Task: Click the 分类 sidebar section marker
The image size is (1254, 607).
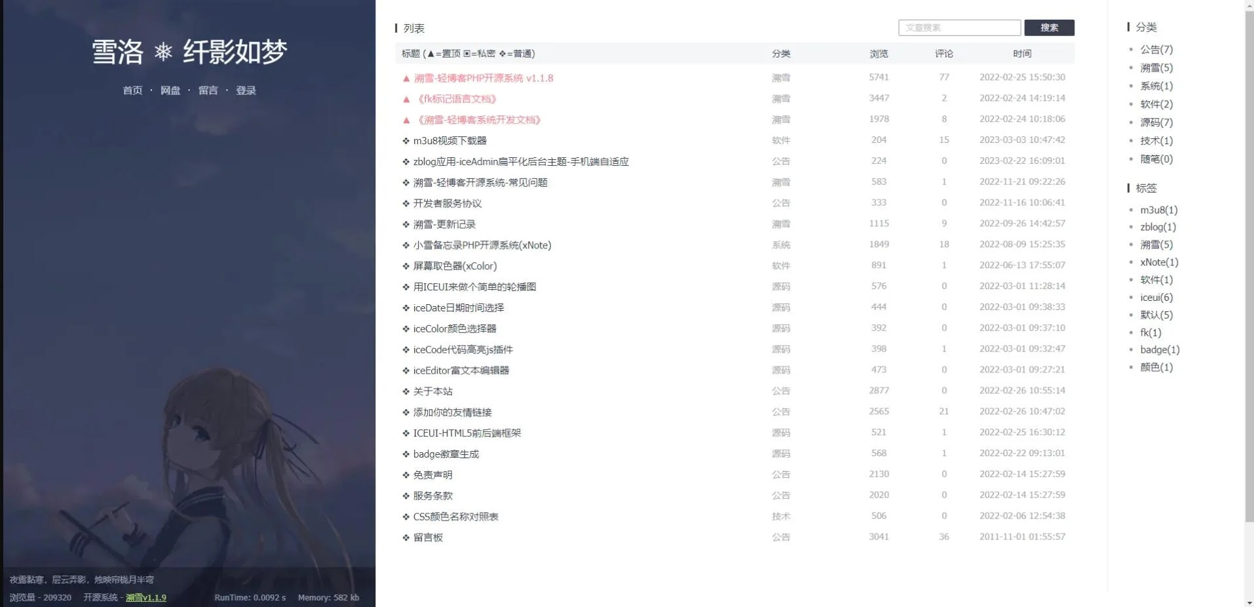Action: click(1128, 28)
